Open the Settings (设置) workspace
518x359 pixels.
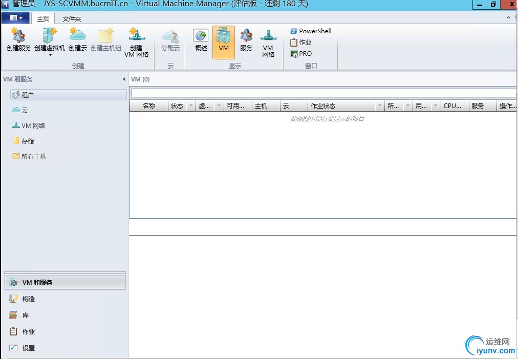(65, 348)
